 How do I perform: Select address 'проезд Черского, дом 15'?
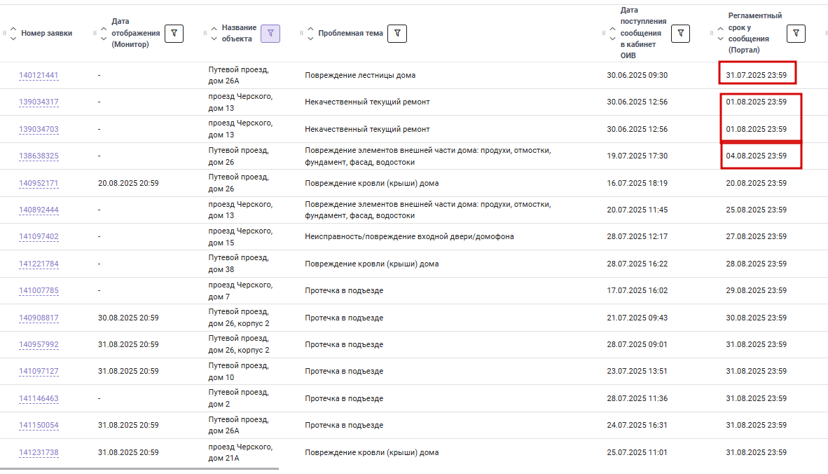click(x=240, y=237)
